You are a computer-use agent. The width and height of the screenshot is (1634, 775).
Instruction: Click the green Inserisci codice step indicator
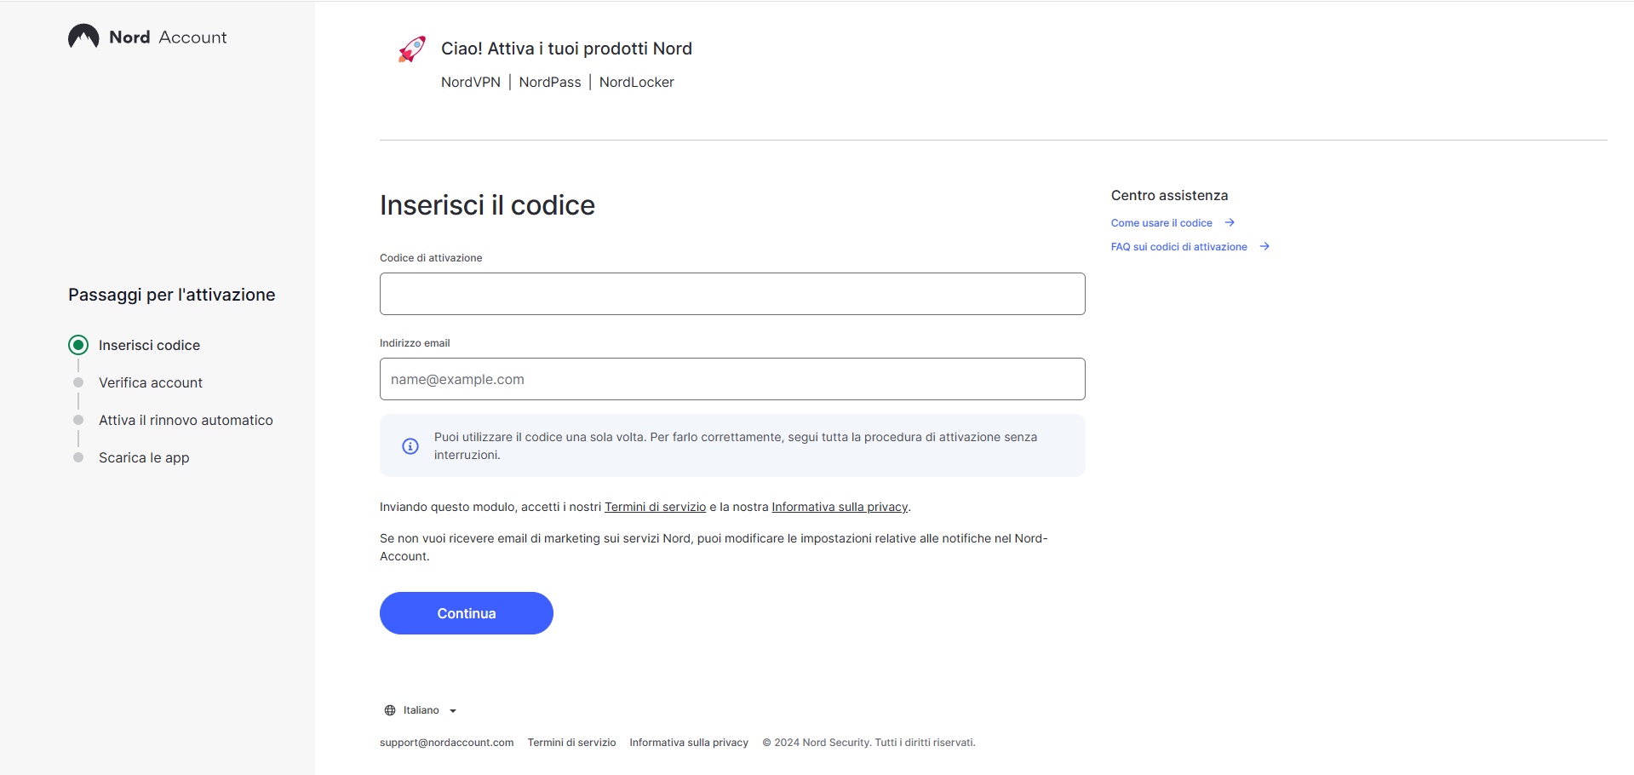77,344
